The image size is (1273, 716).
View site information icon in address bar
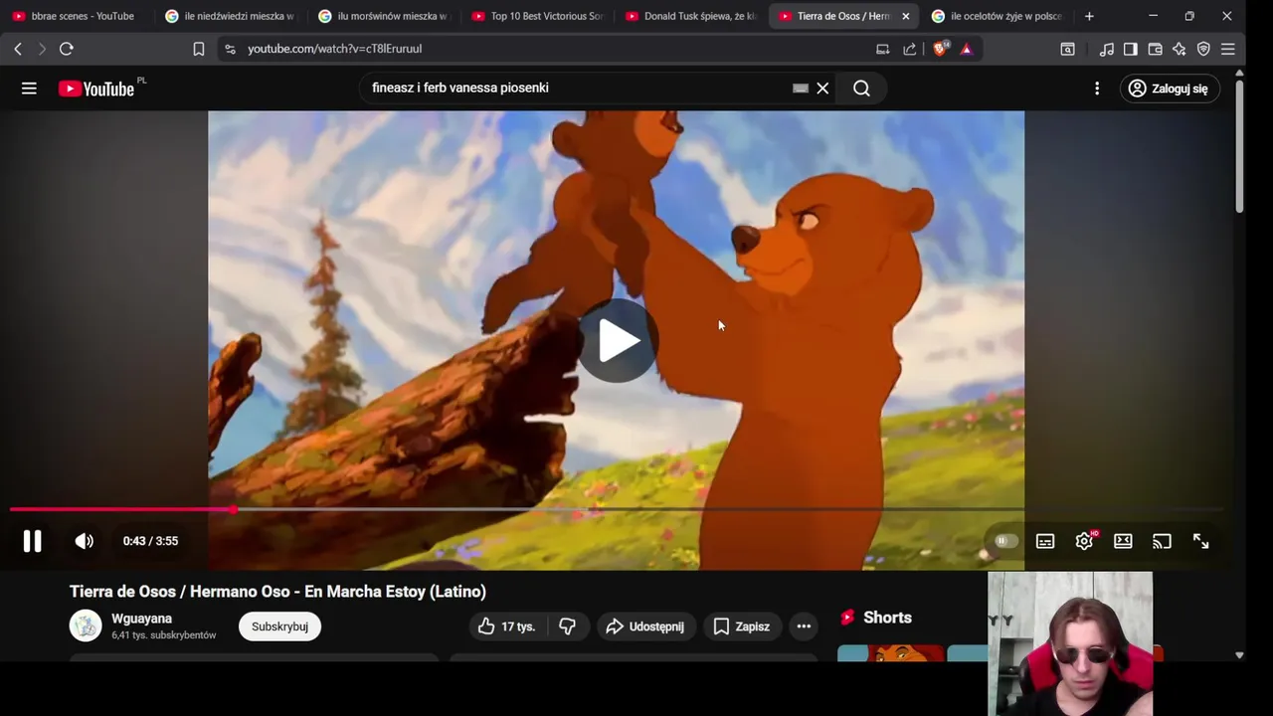[x=230, y=49]
